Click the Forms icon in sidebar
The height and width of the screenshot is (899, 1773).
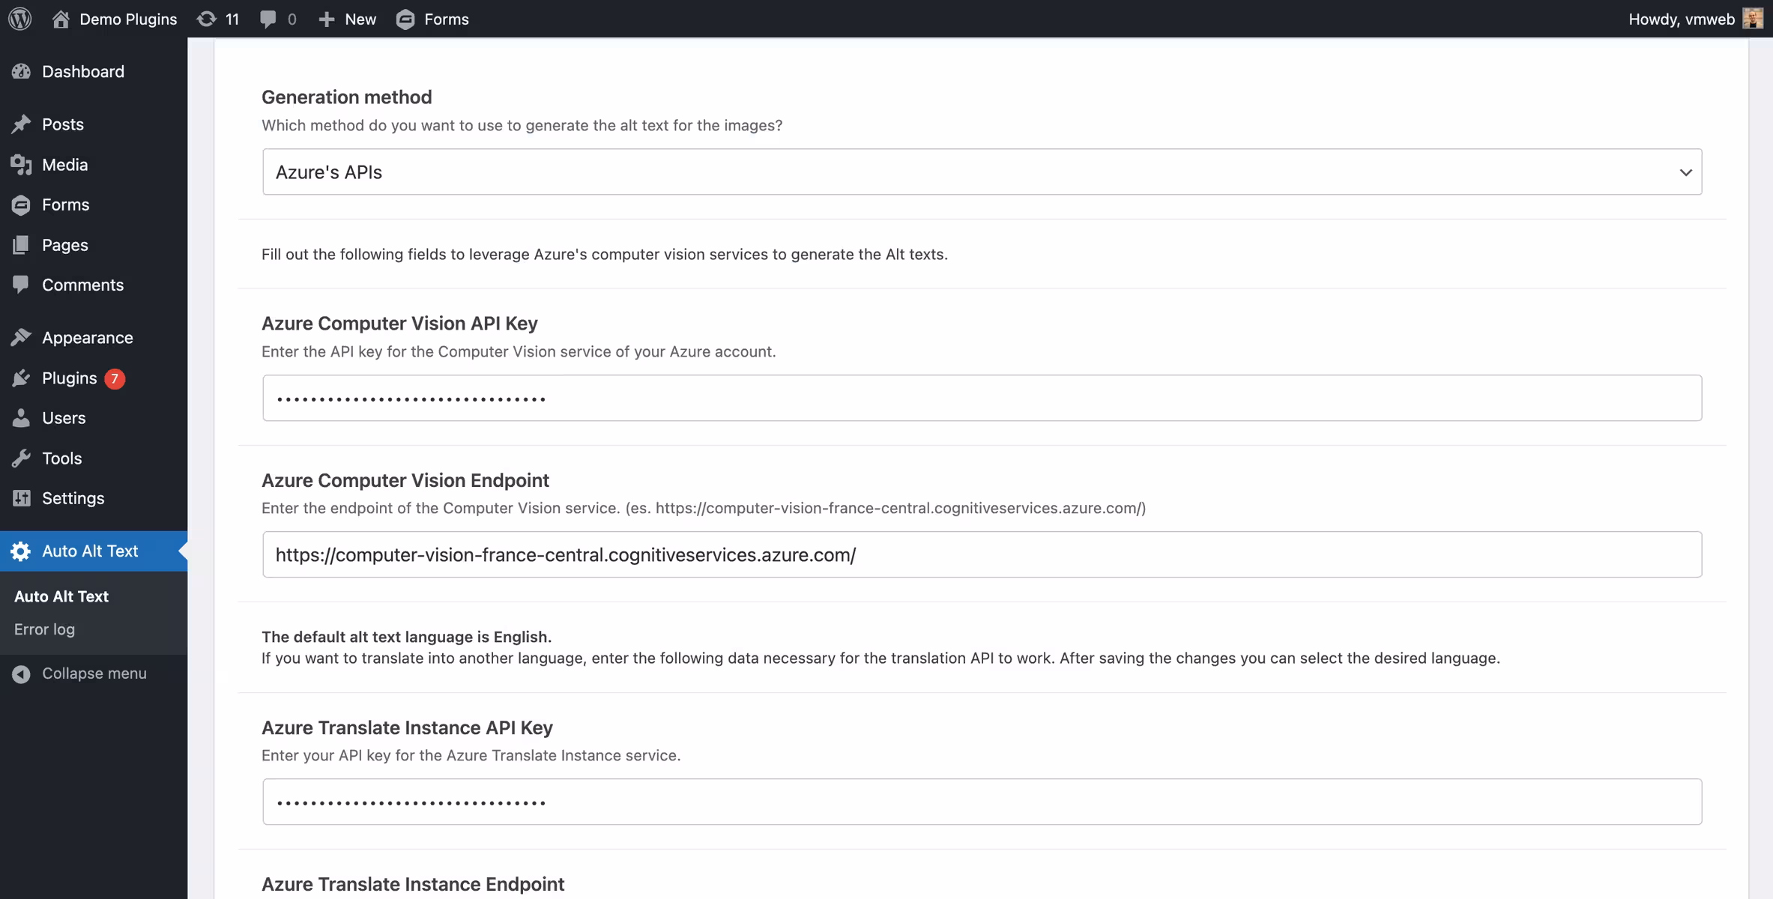(21, 205)
